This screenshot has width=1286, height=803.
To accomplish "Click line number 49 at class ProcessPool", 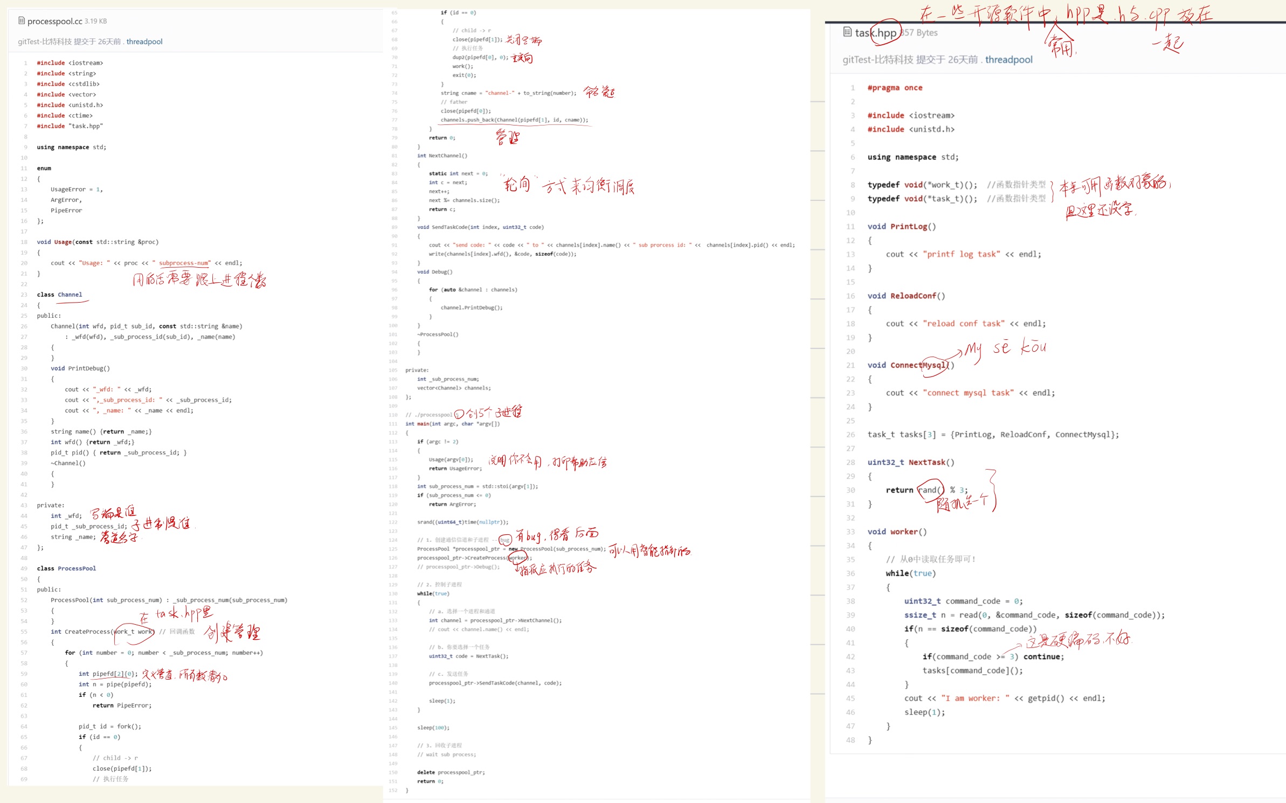I will click(x=24, y=568).
